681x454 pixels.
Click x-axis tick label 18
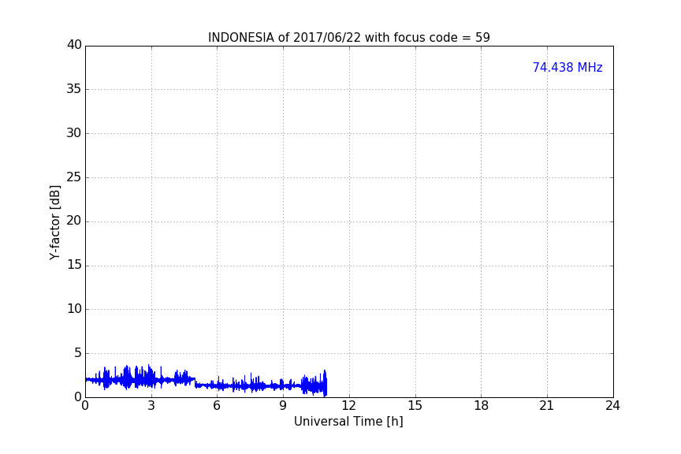(x=482, y=406)
